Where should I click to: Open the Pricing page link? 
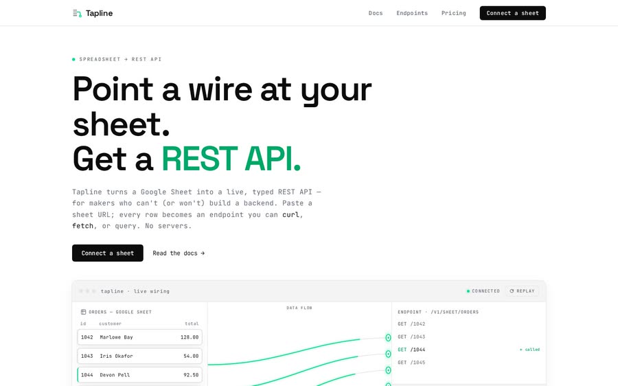click(453, 13)
